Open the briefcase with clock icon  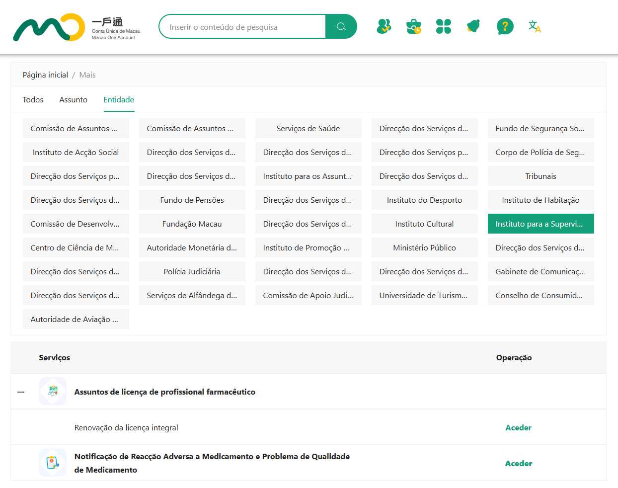tap(413, 26)
